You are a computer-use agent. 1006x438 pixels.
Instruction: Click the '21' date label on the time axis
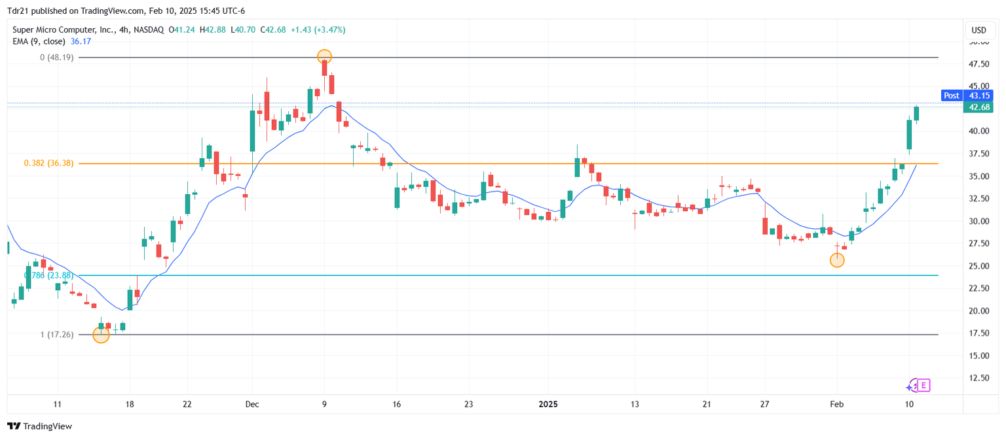(707, 404)
